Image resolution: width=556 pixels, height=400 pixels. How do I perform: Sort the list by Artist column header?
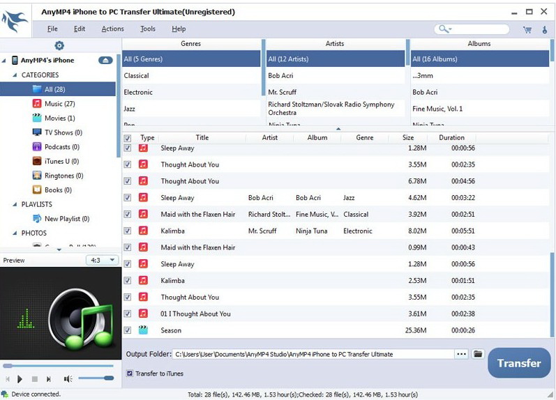click(269, 137)
